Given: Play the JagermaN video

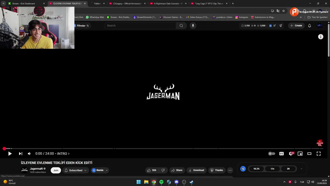Looking at the screenshot, I should (x=10, y=154).
